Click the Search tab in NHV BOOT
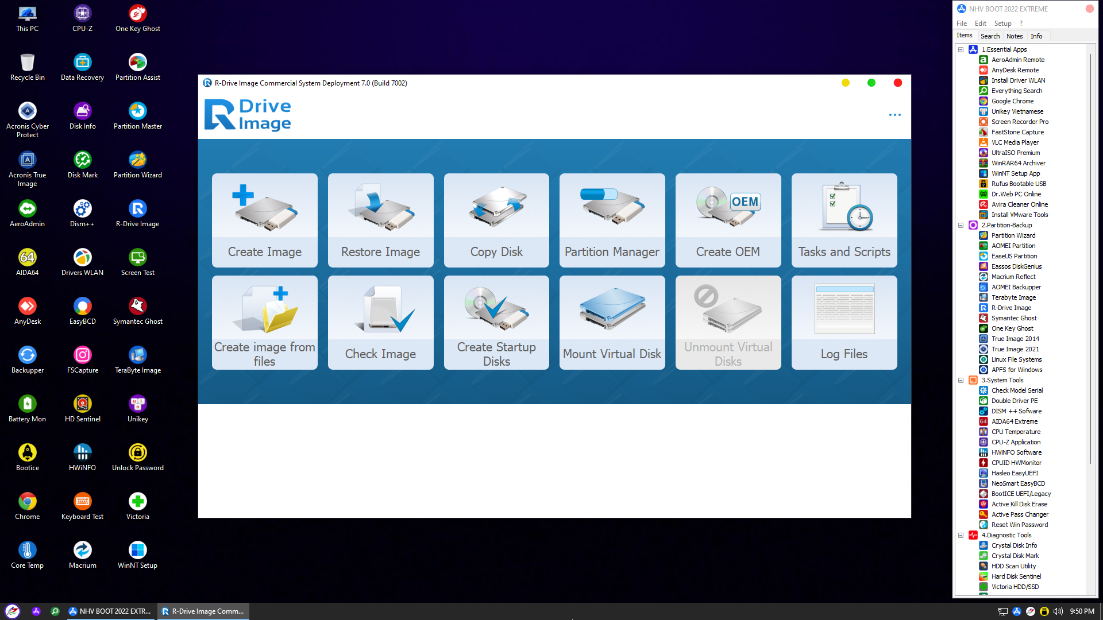The width and height of the screenshot is (1103, 620). pyautogui.click(x=990, y=36)
